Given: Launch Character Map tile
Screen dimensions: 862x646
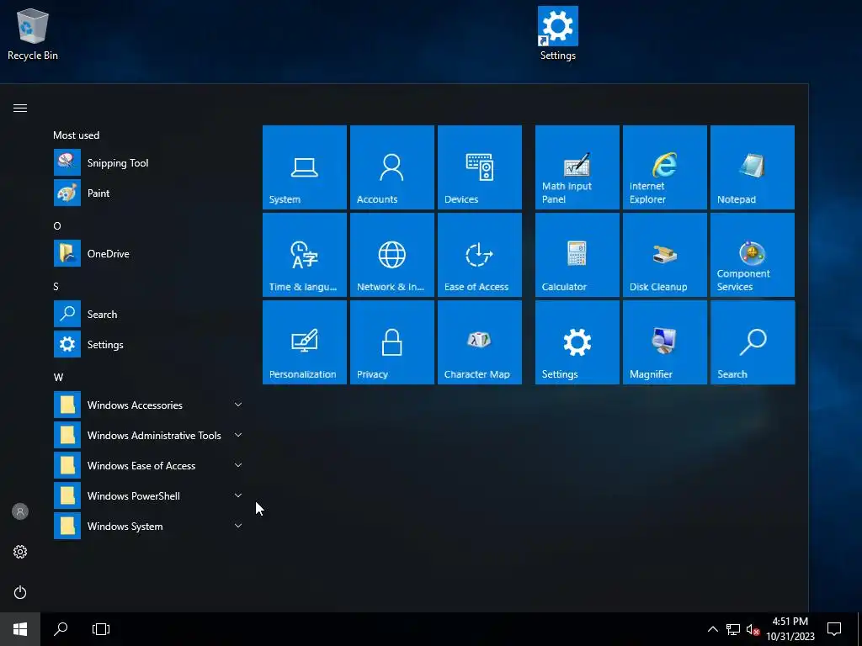Looking at the screenshot, I should 479,342.
